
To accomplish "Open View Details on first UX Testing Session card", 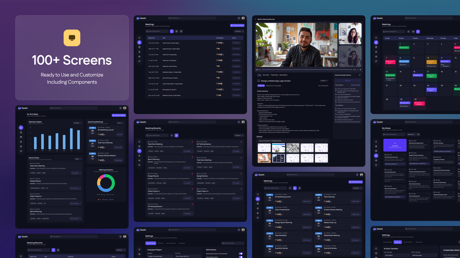I will [x=237, y=151].
